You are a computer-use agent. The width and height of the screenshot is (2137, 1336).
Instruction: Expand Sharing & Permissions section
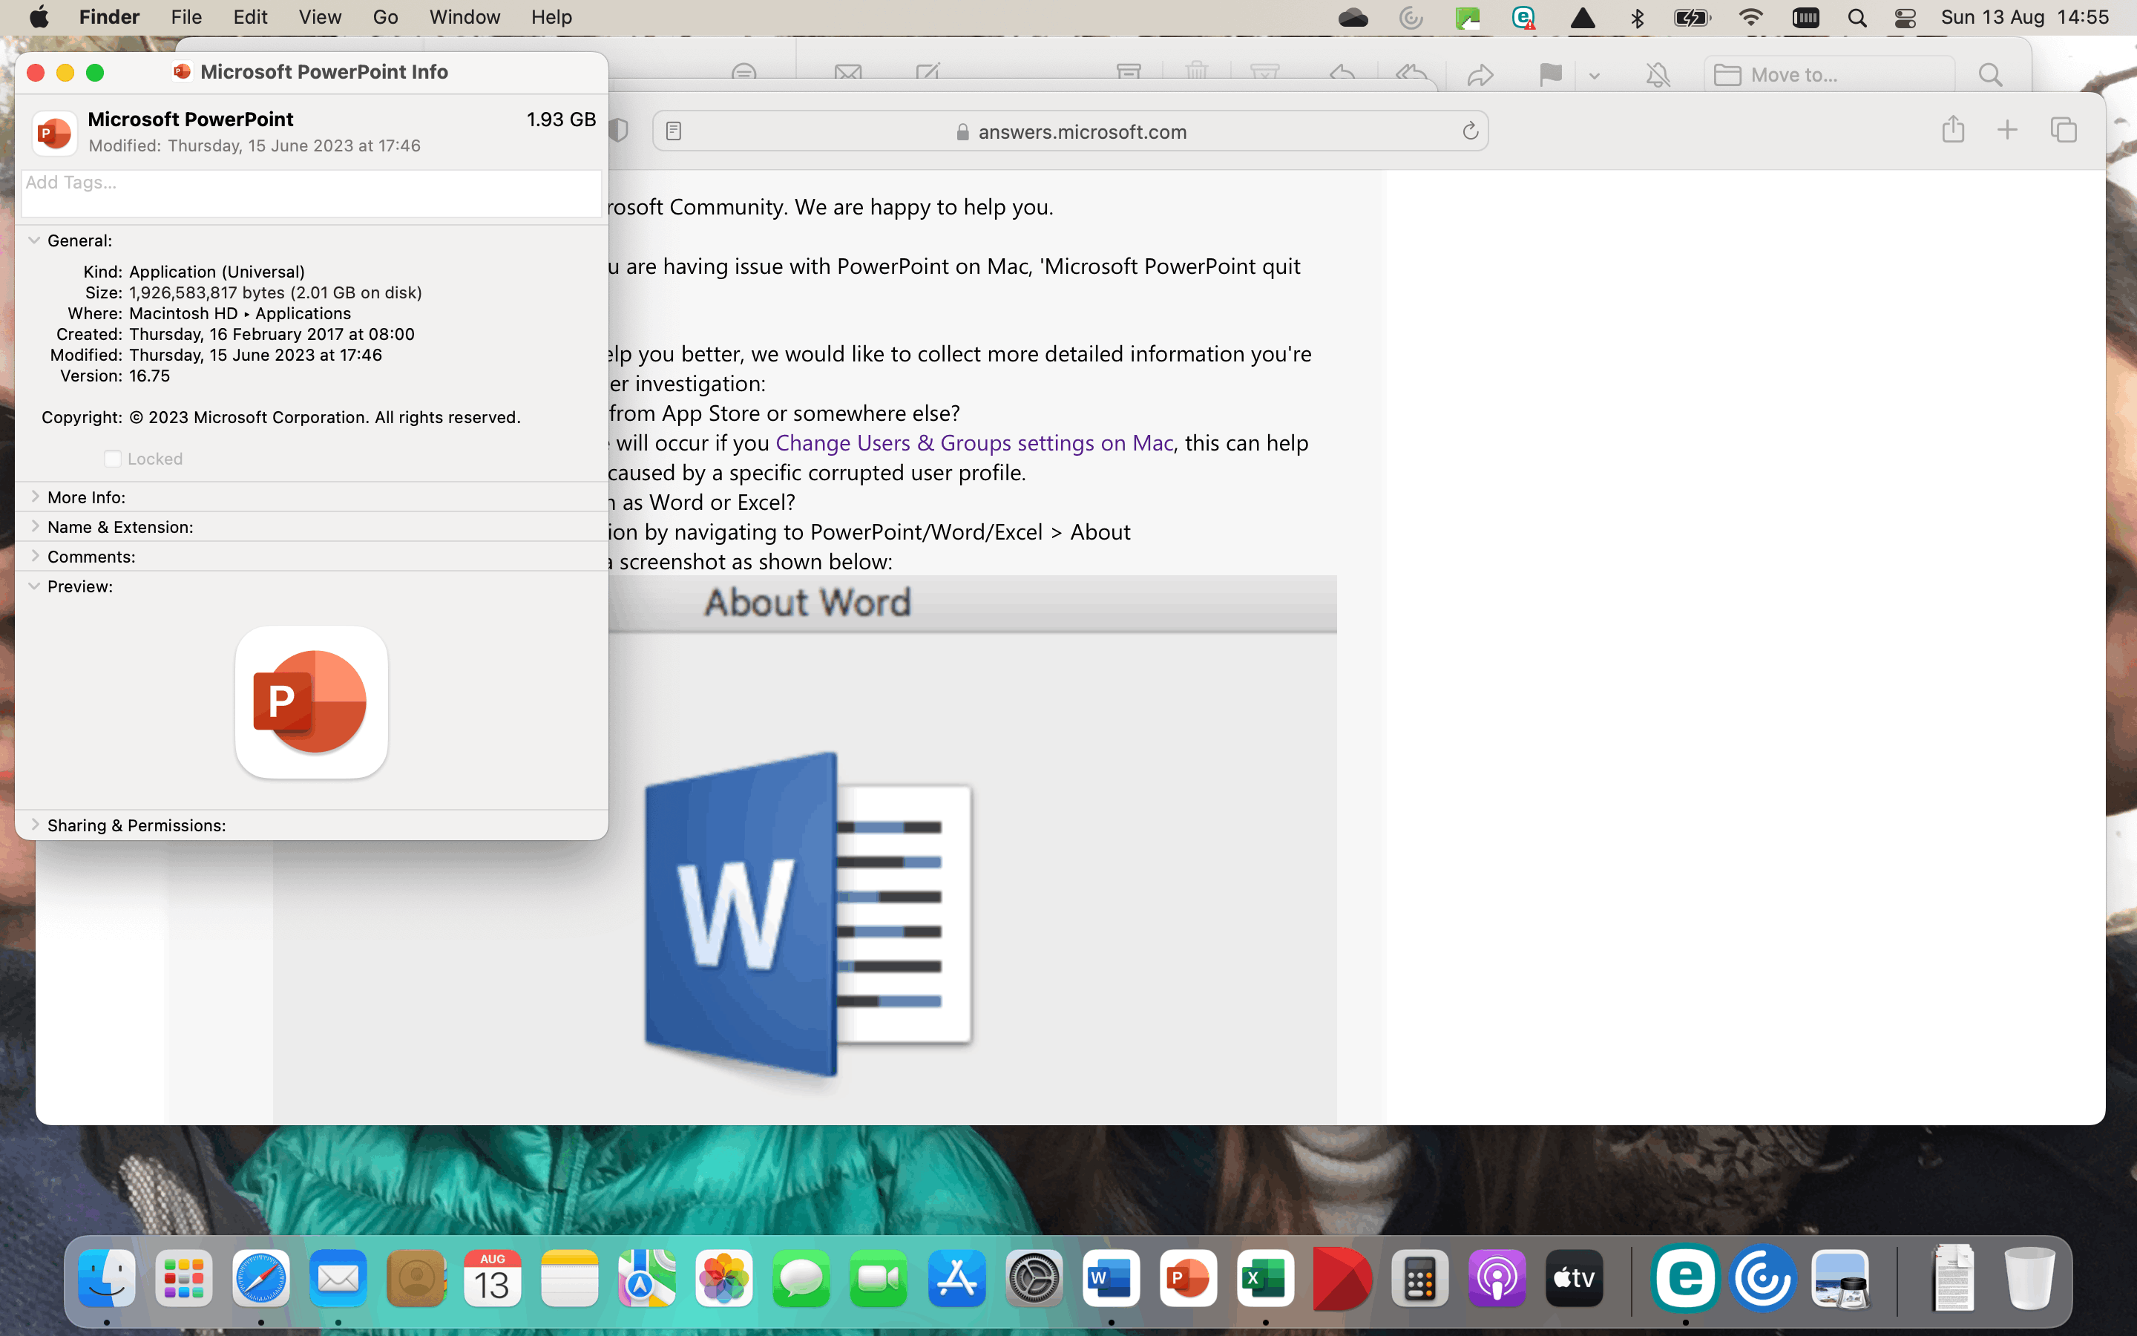[34, 825]
